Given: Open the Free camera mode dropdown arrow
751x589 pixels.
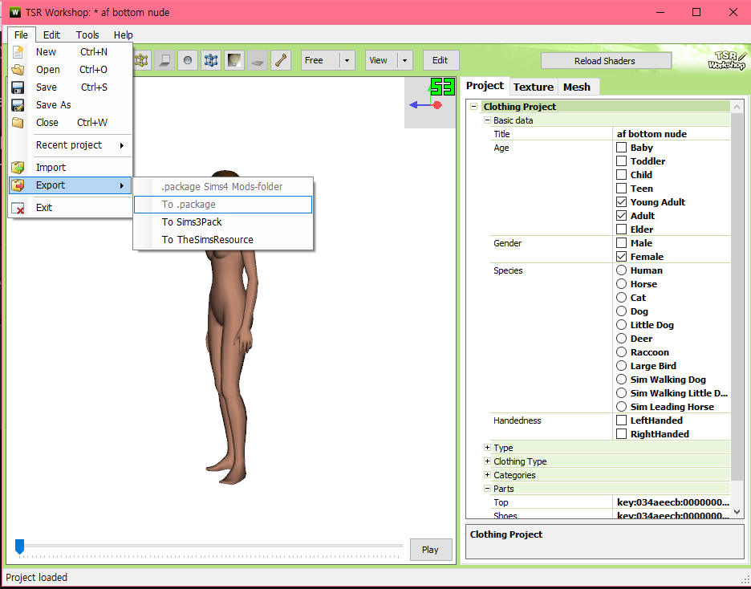Looking at the screenshot, I should click(x=347, y=60).
